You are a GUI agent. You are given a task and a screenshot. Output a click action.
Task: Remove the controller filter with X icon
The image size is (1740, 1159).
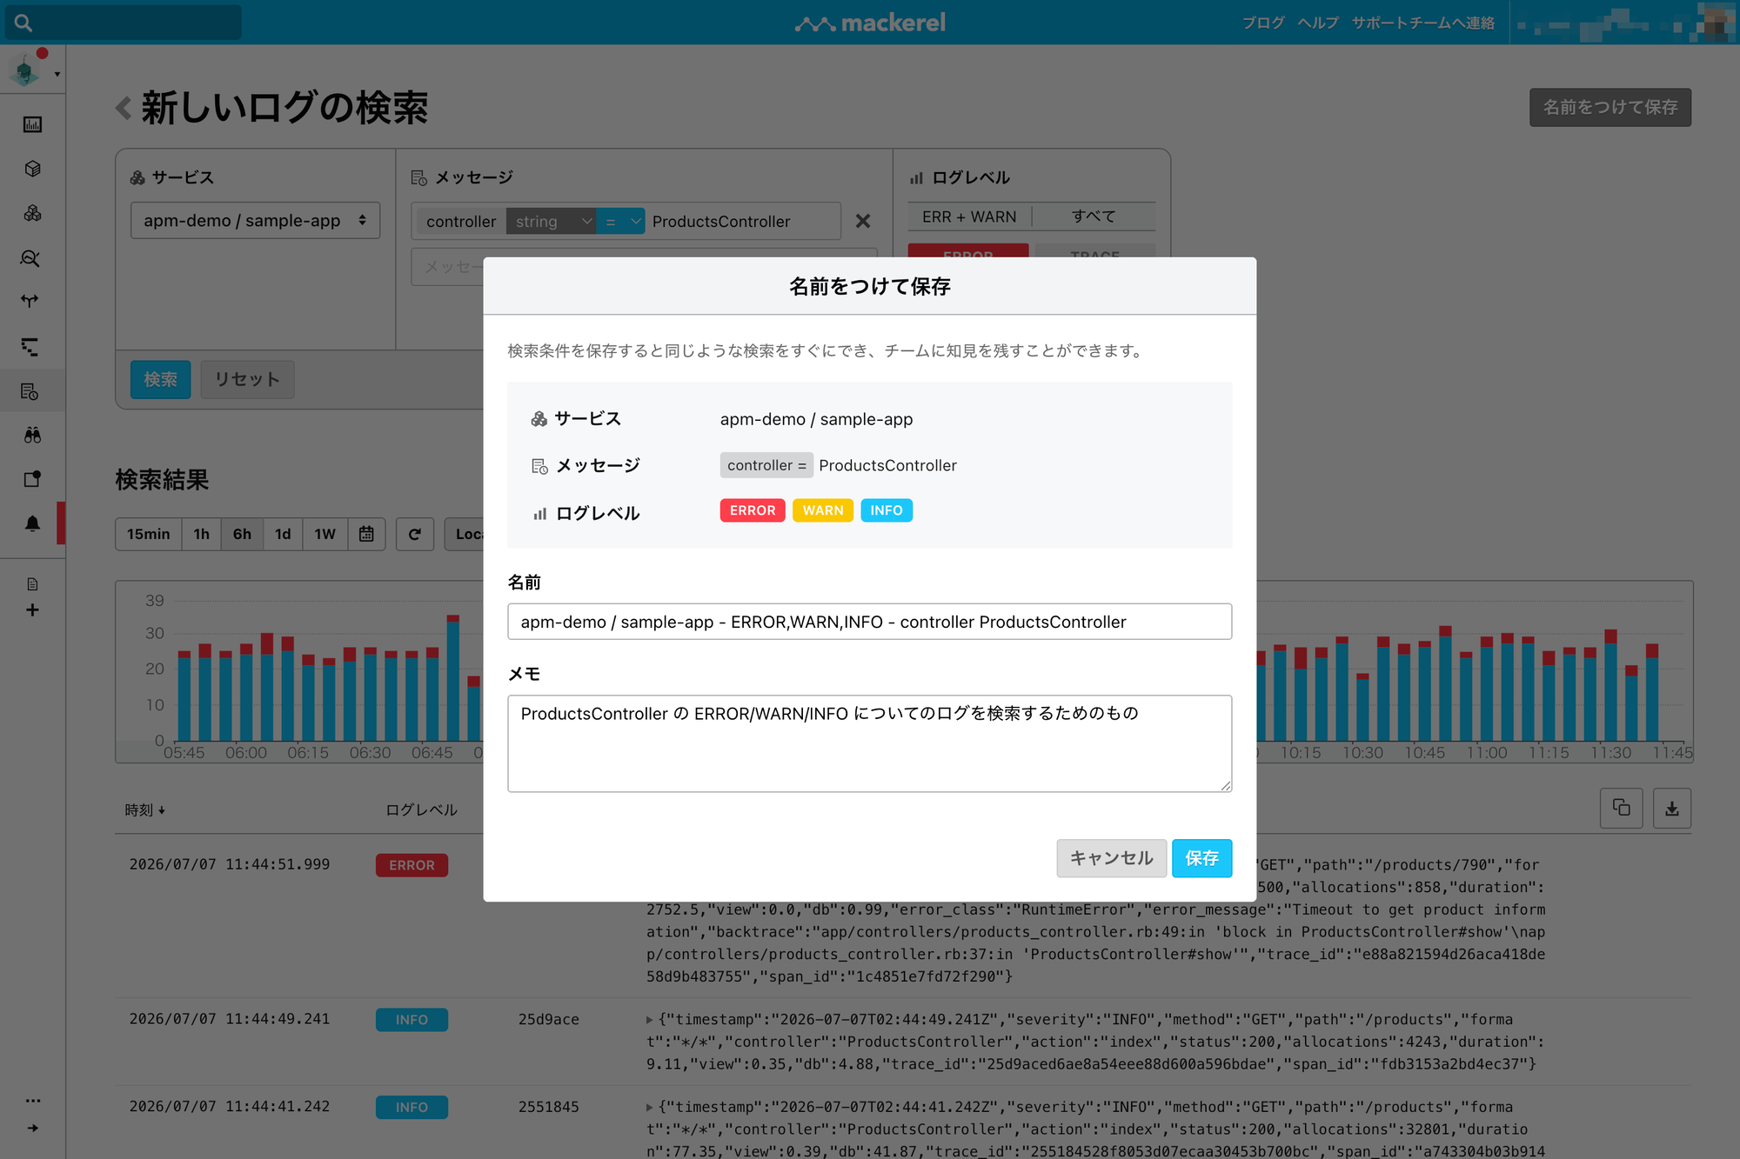pos(862,221)
